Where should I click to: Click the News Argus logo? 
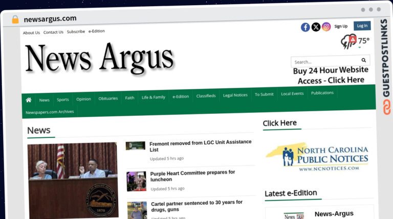(x=99, y=59)
